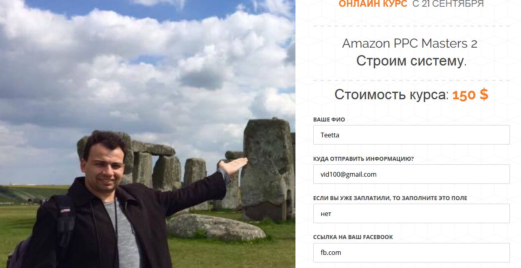Viewport: 521px width, 268px height.
Task: Click the backpack strap on man's shoulder
Action: click(x=66, y=218)
